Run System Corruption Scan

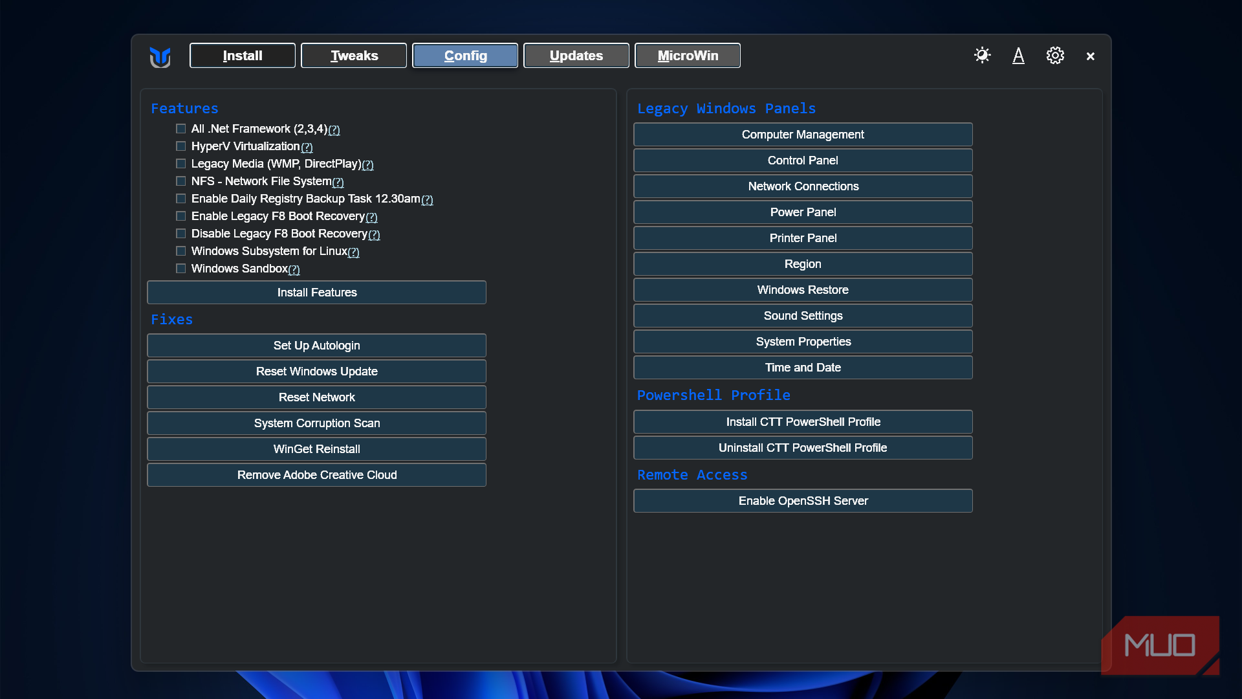[x=317, y=423]
